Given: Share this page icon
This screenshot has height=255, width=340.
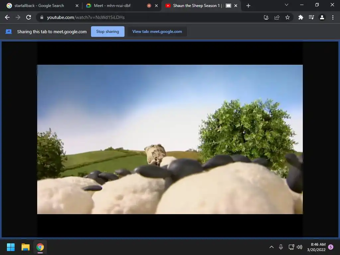Looking at the screenshot, I should [x=277, y=17].
